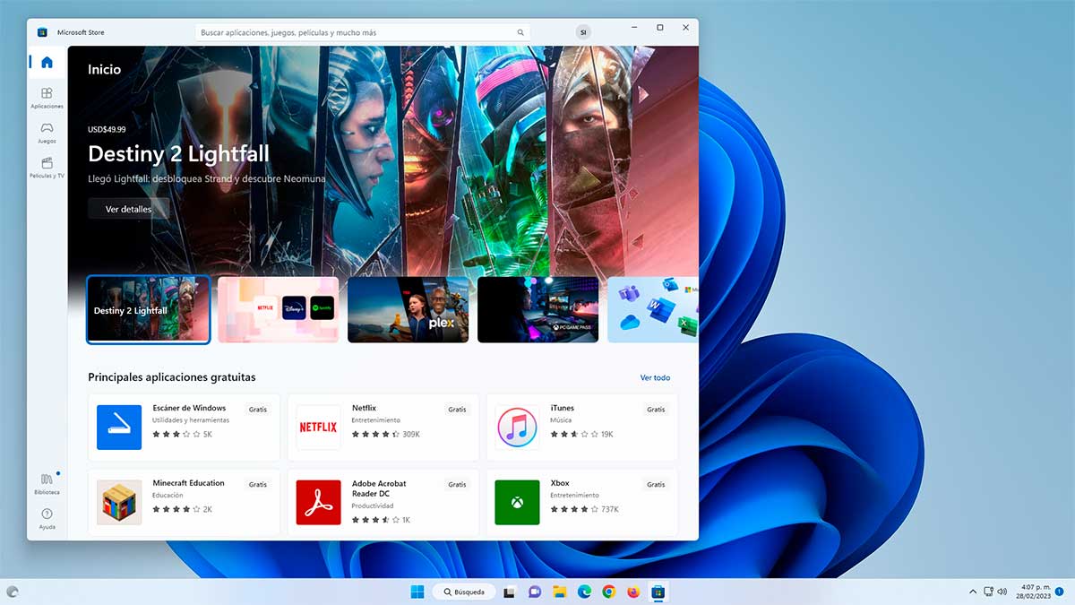Click Gratis button for Escáner de Windows

pyautogui.click(x=258, y=410)
